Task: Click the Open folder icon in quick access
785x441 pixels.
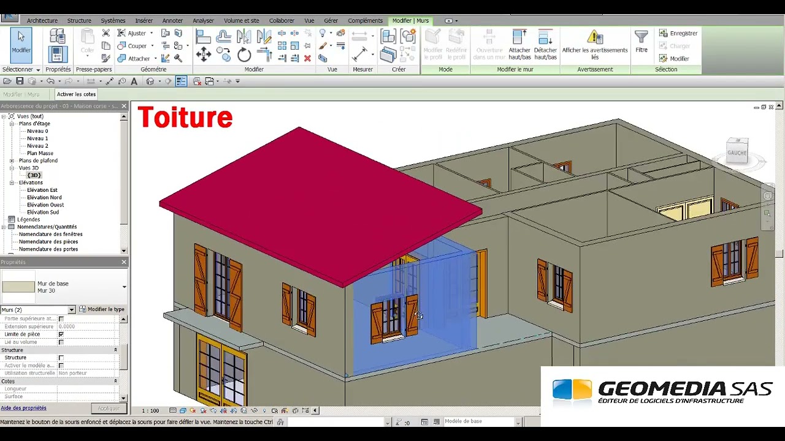Action: pyautogui.click(x=7, y=81)
